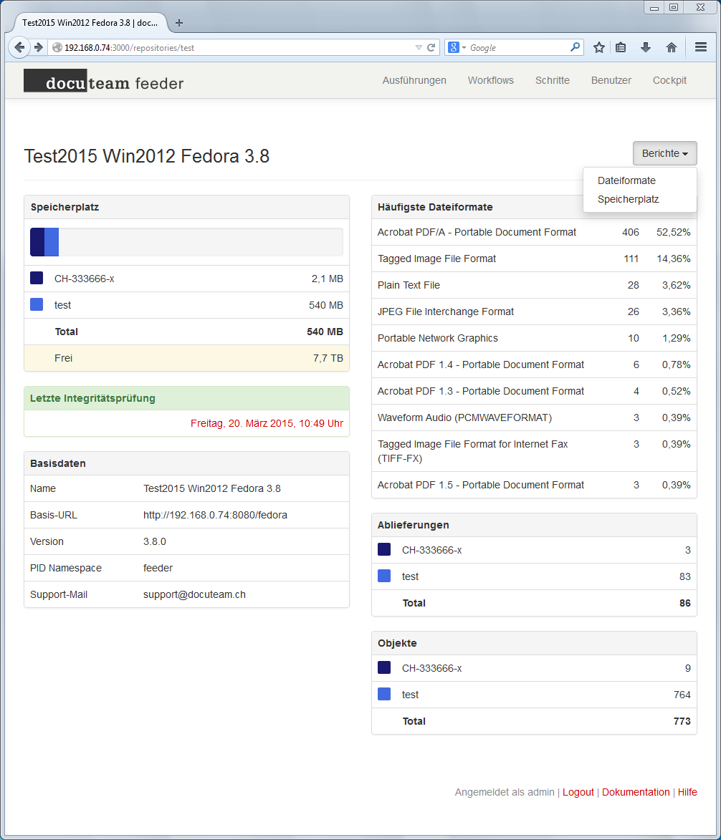
Task: Click dark blue CH-333666-x swatch in Objekte
Action: pos(384,667)
